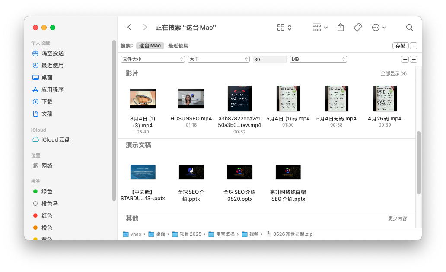
Task: Open the 大于 comparison dropdown
Action: click(218, 59)
